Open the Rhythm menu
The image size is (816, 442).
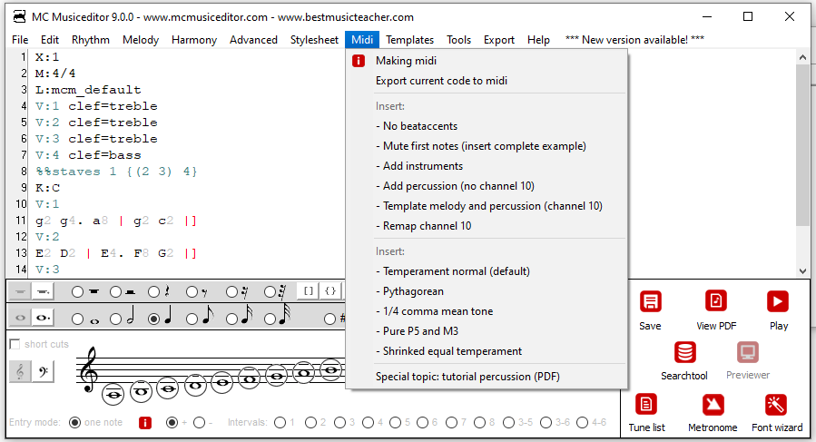(91, 40)
